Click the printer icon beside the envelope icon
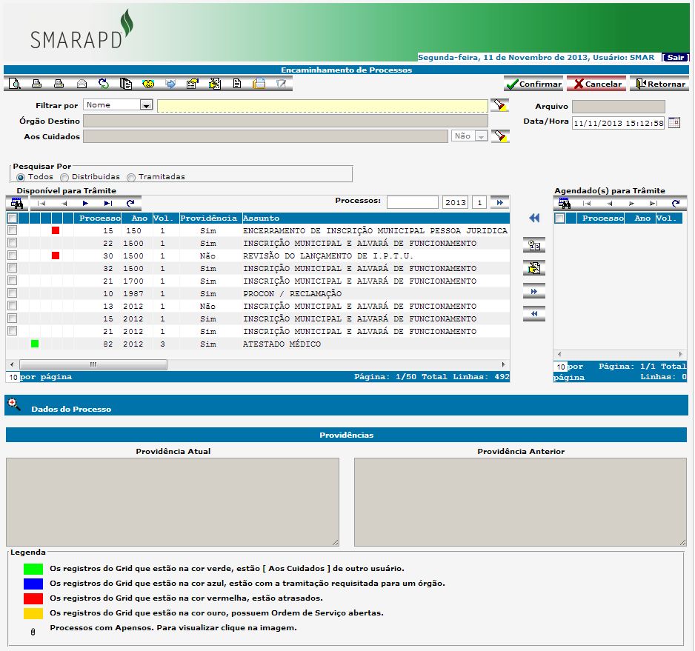 [x=59, y=83]
